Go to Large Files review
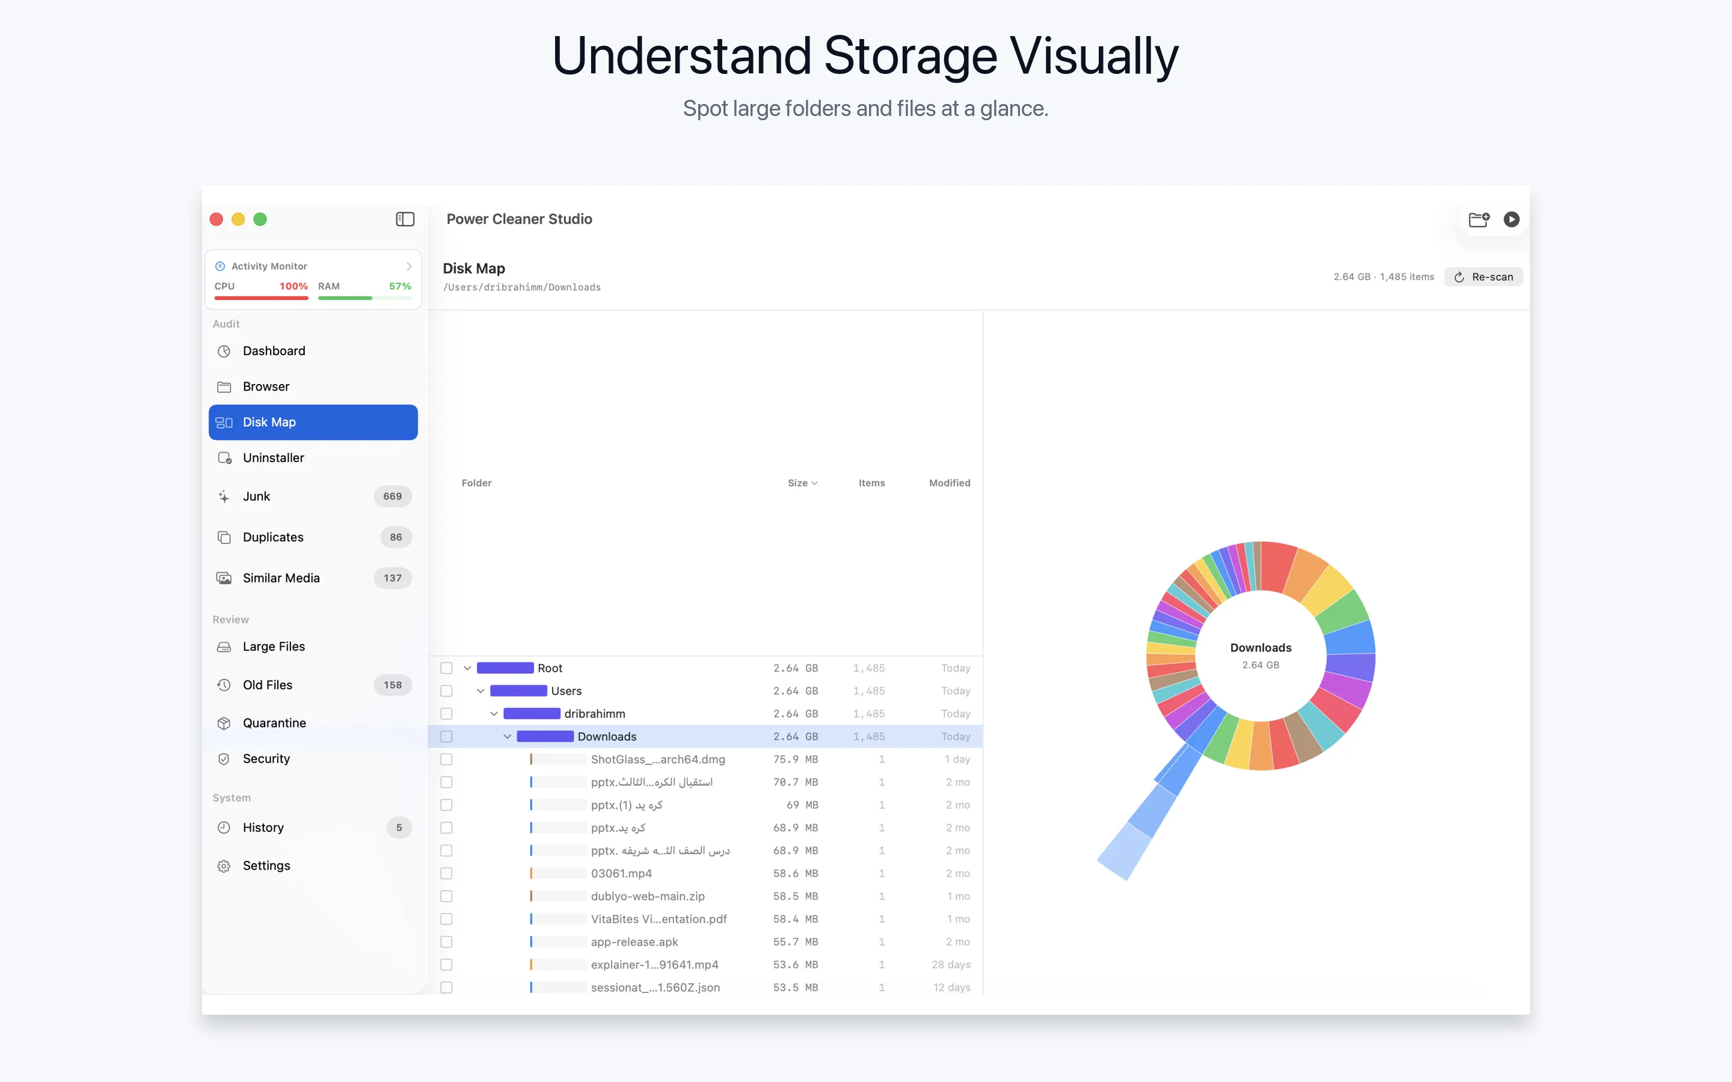 (x=313, y=646)
